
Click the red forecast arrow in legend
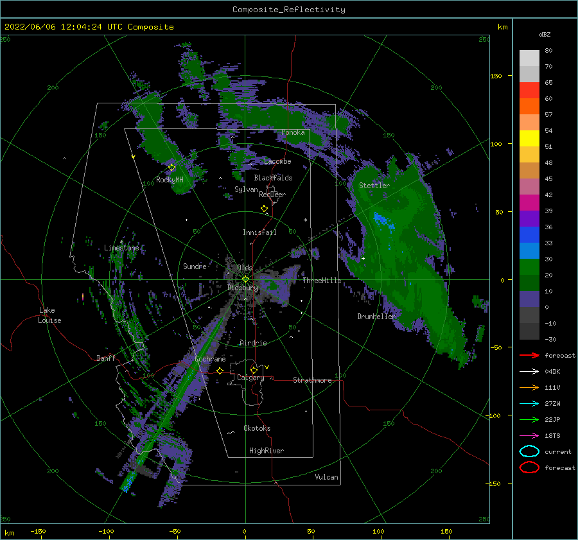529,355
